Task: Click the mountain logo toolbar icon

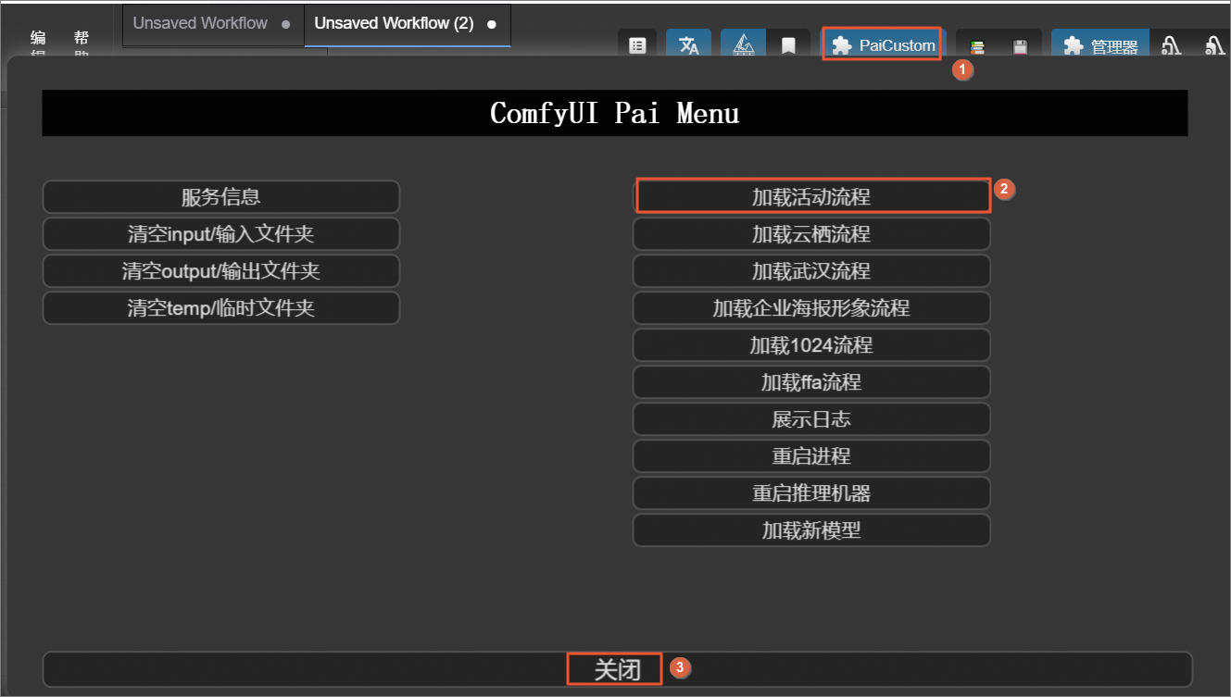Action: 744,45
